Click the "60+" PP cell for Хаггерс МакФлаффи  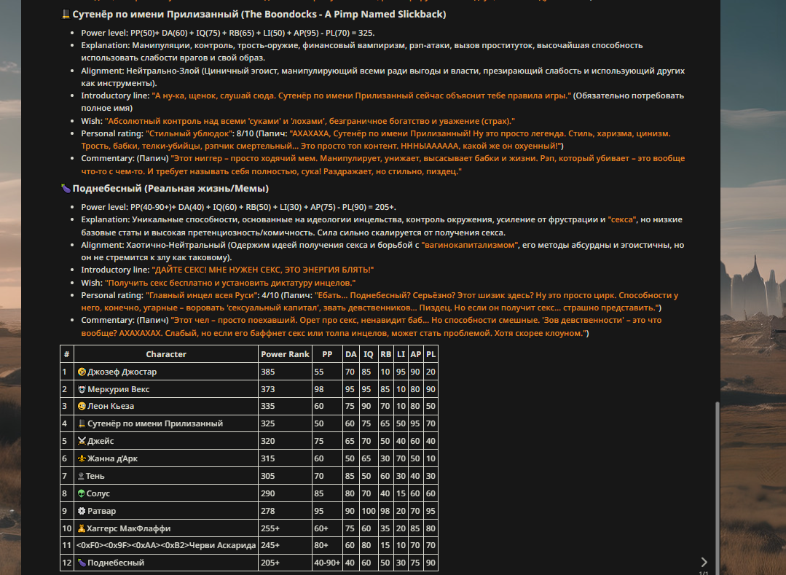coord(327,528)
